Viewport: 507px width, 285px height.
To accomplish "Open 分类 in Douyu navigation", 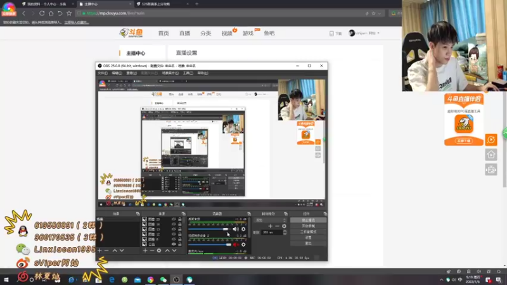I will [x=205, y=34].
